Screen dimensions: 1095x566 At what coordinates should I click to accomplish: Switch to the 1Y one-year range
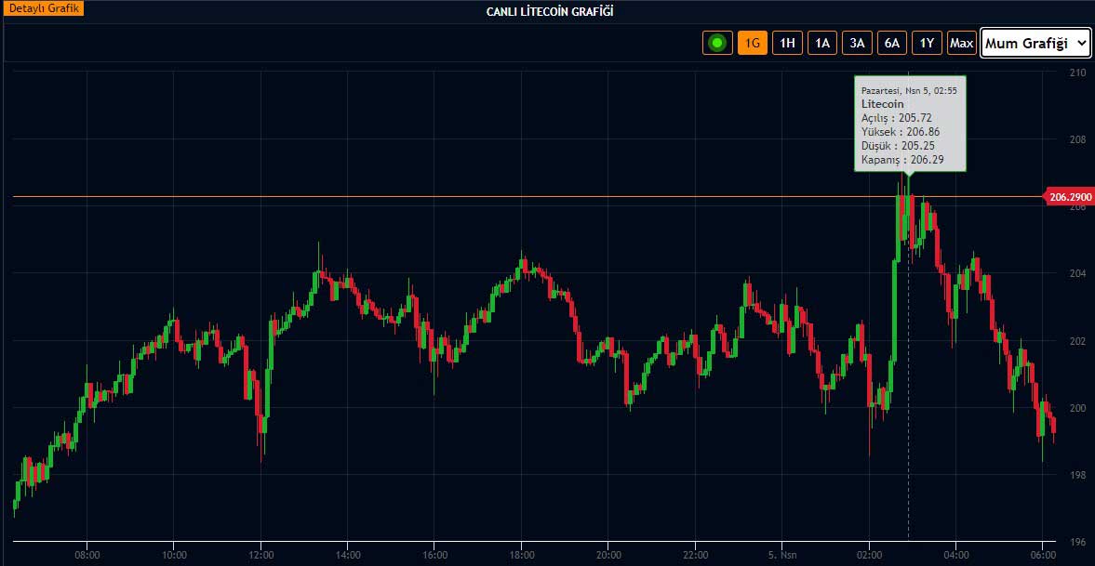pos(927,43)
